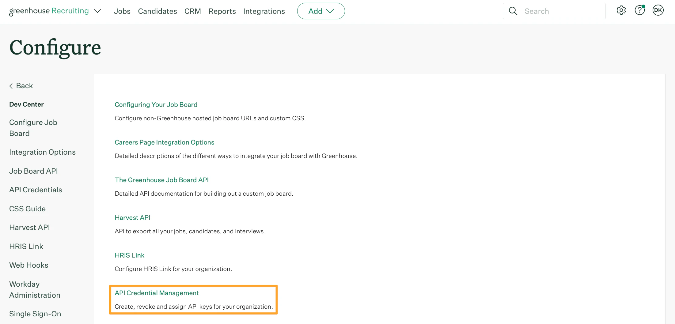
Task: Select Integration Options in sidebar
Action: (42, 152)
